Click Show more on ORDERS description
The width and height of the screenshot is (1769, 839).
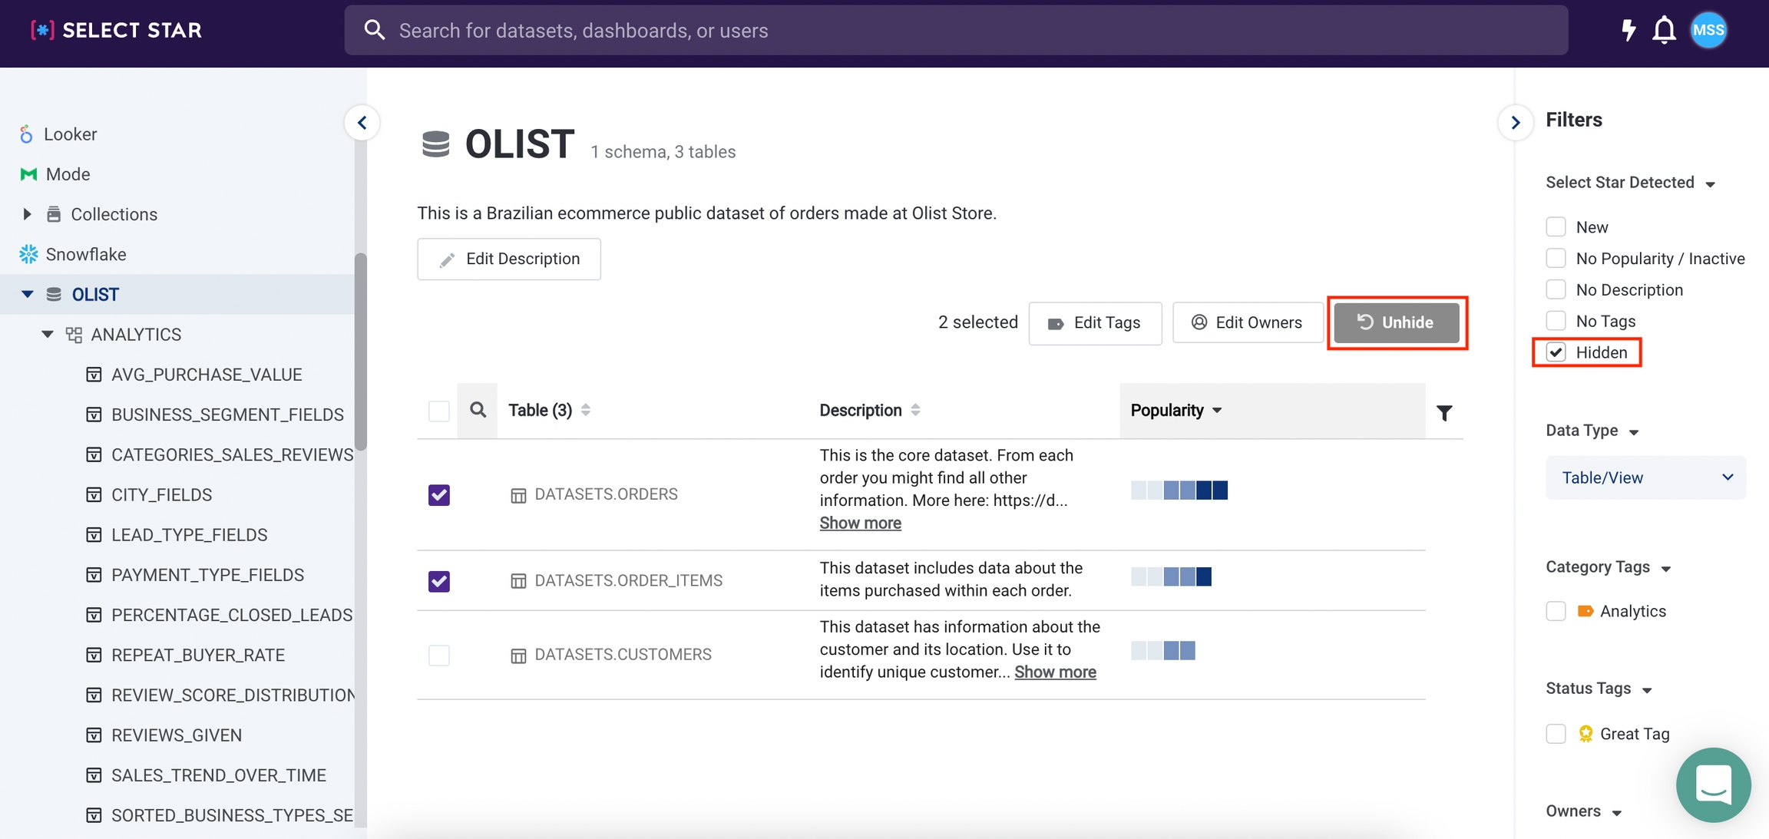click(860, 523)
